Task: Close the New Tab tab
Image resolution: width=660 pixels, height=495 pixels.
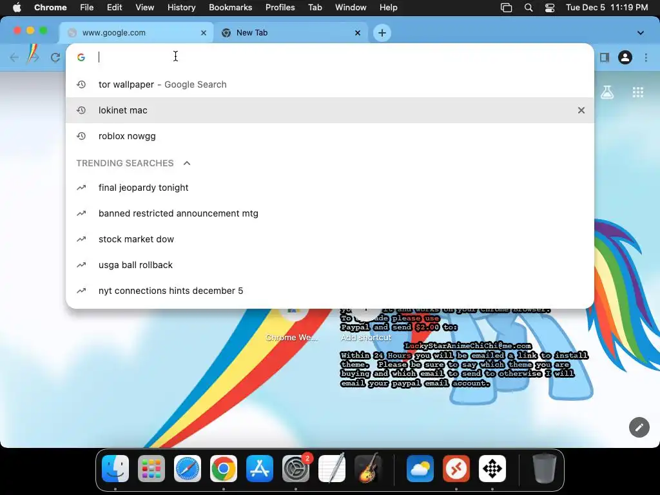Action: (357, 33)
